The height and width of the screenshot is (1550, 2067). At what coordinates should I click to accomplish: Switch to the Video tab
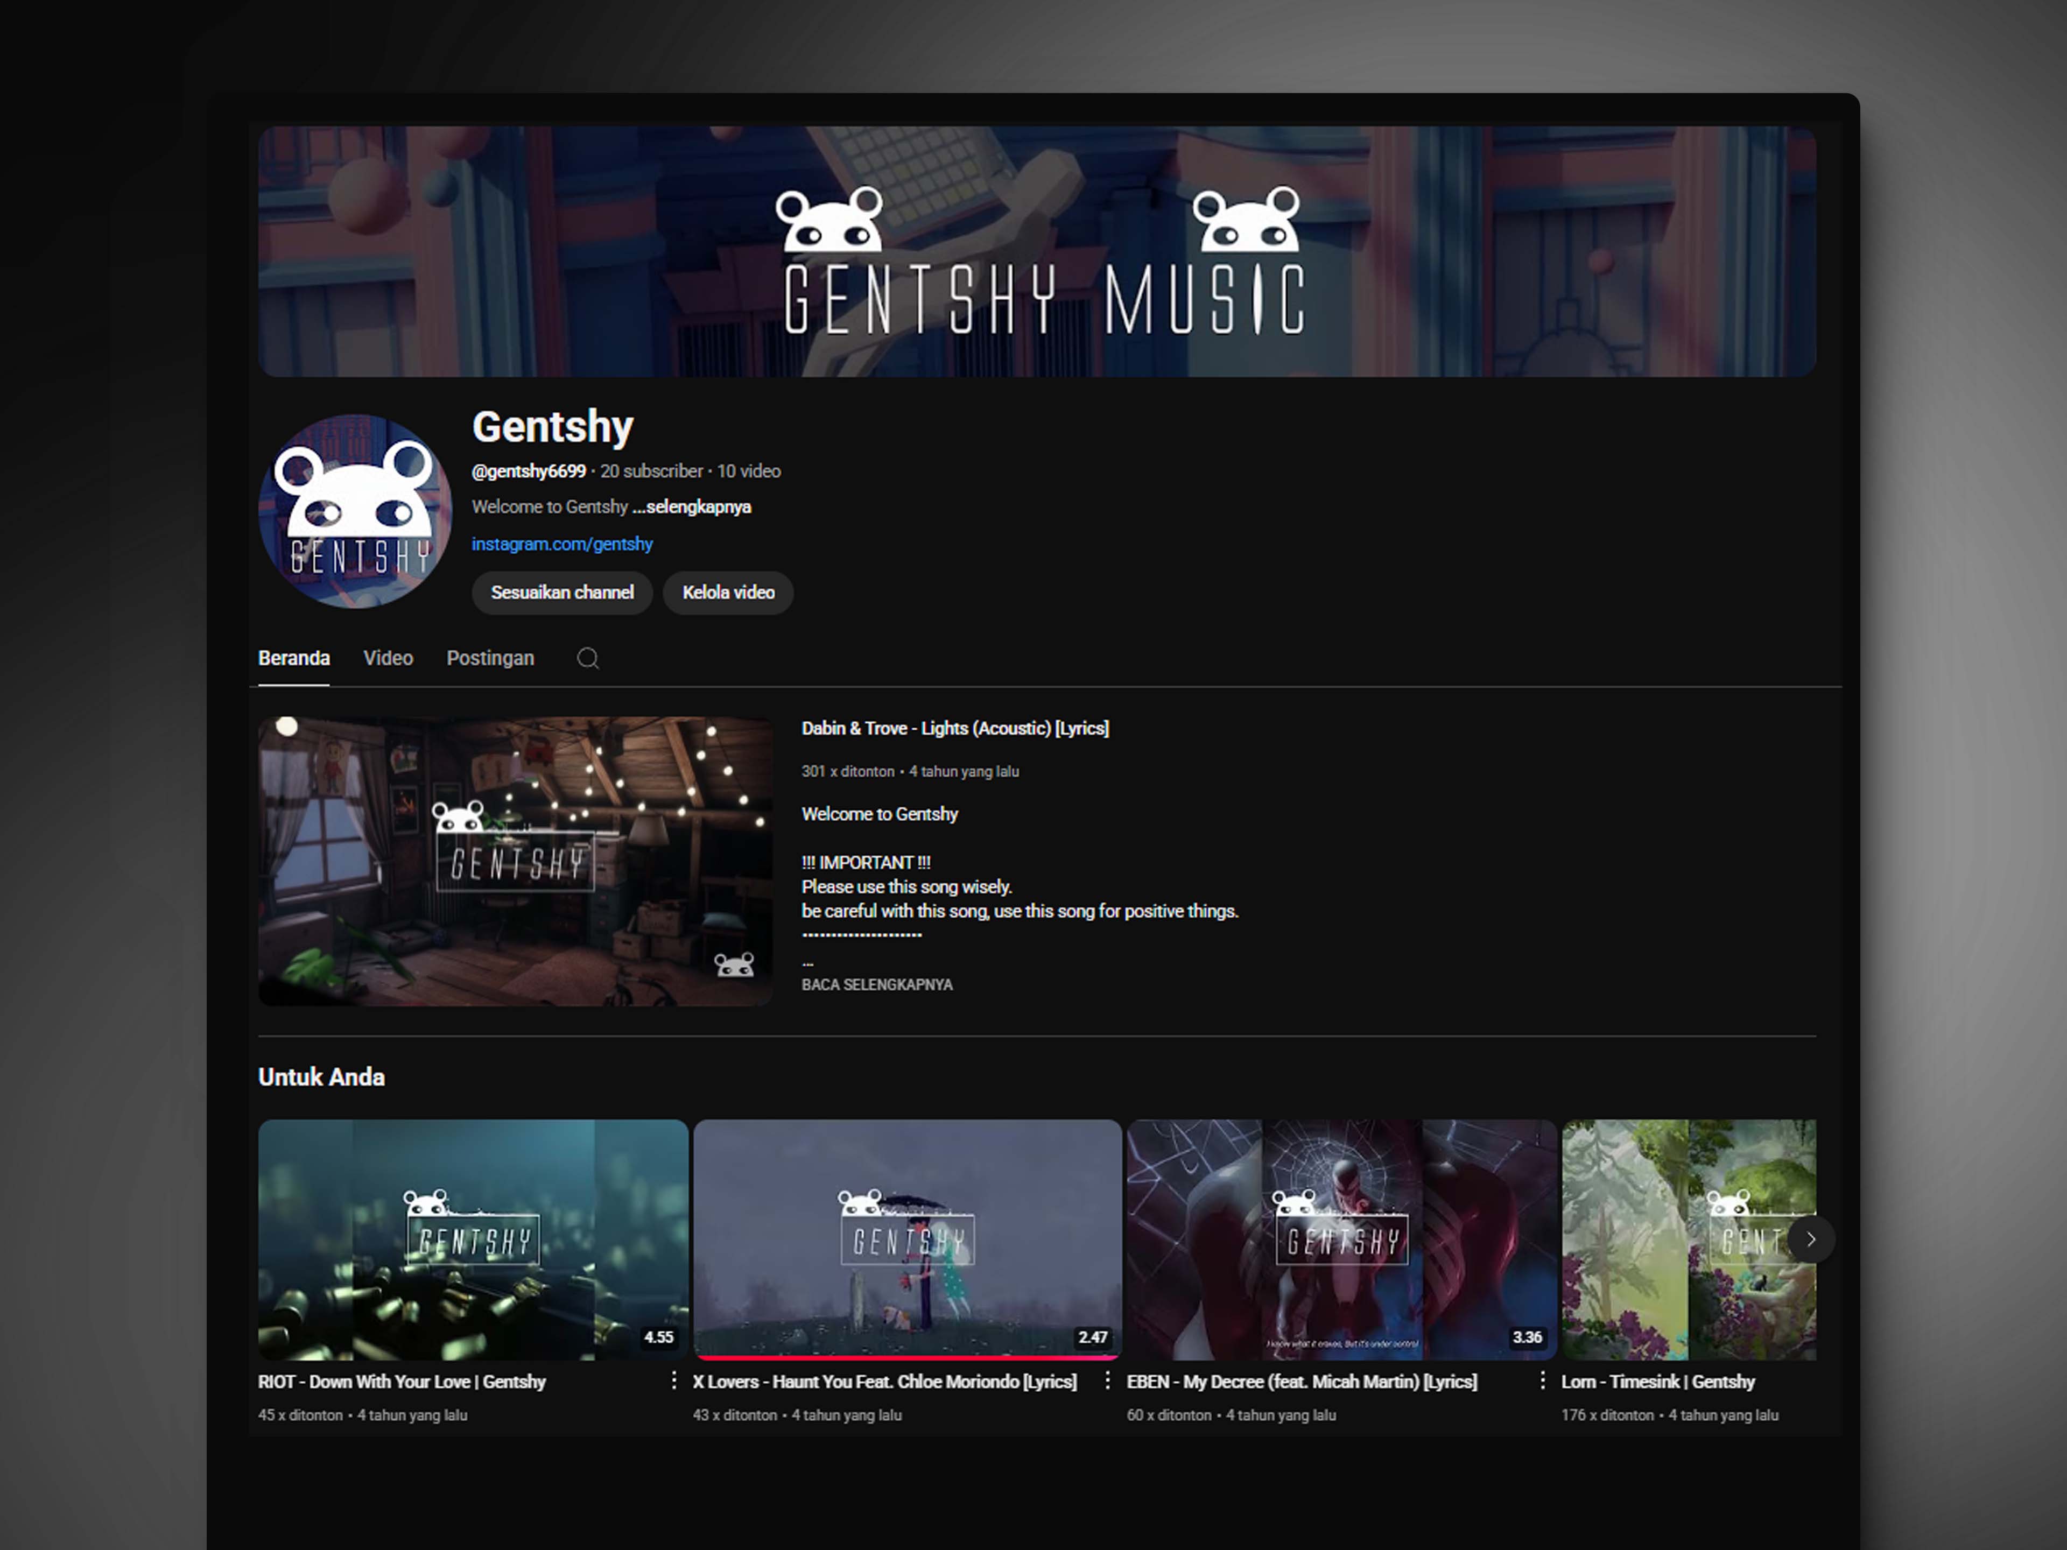pyautogui.click(x=388, y=659)
